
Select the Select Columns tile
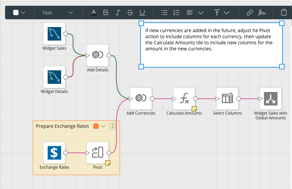227,99
